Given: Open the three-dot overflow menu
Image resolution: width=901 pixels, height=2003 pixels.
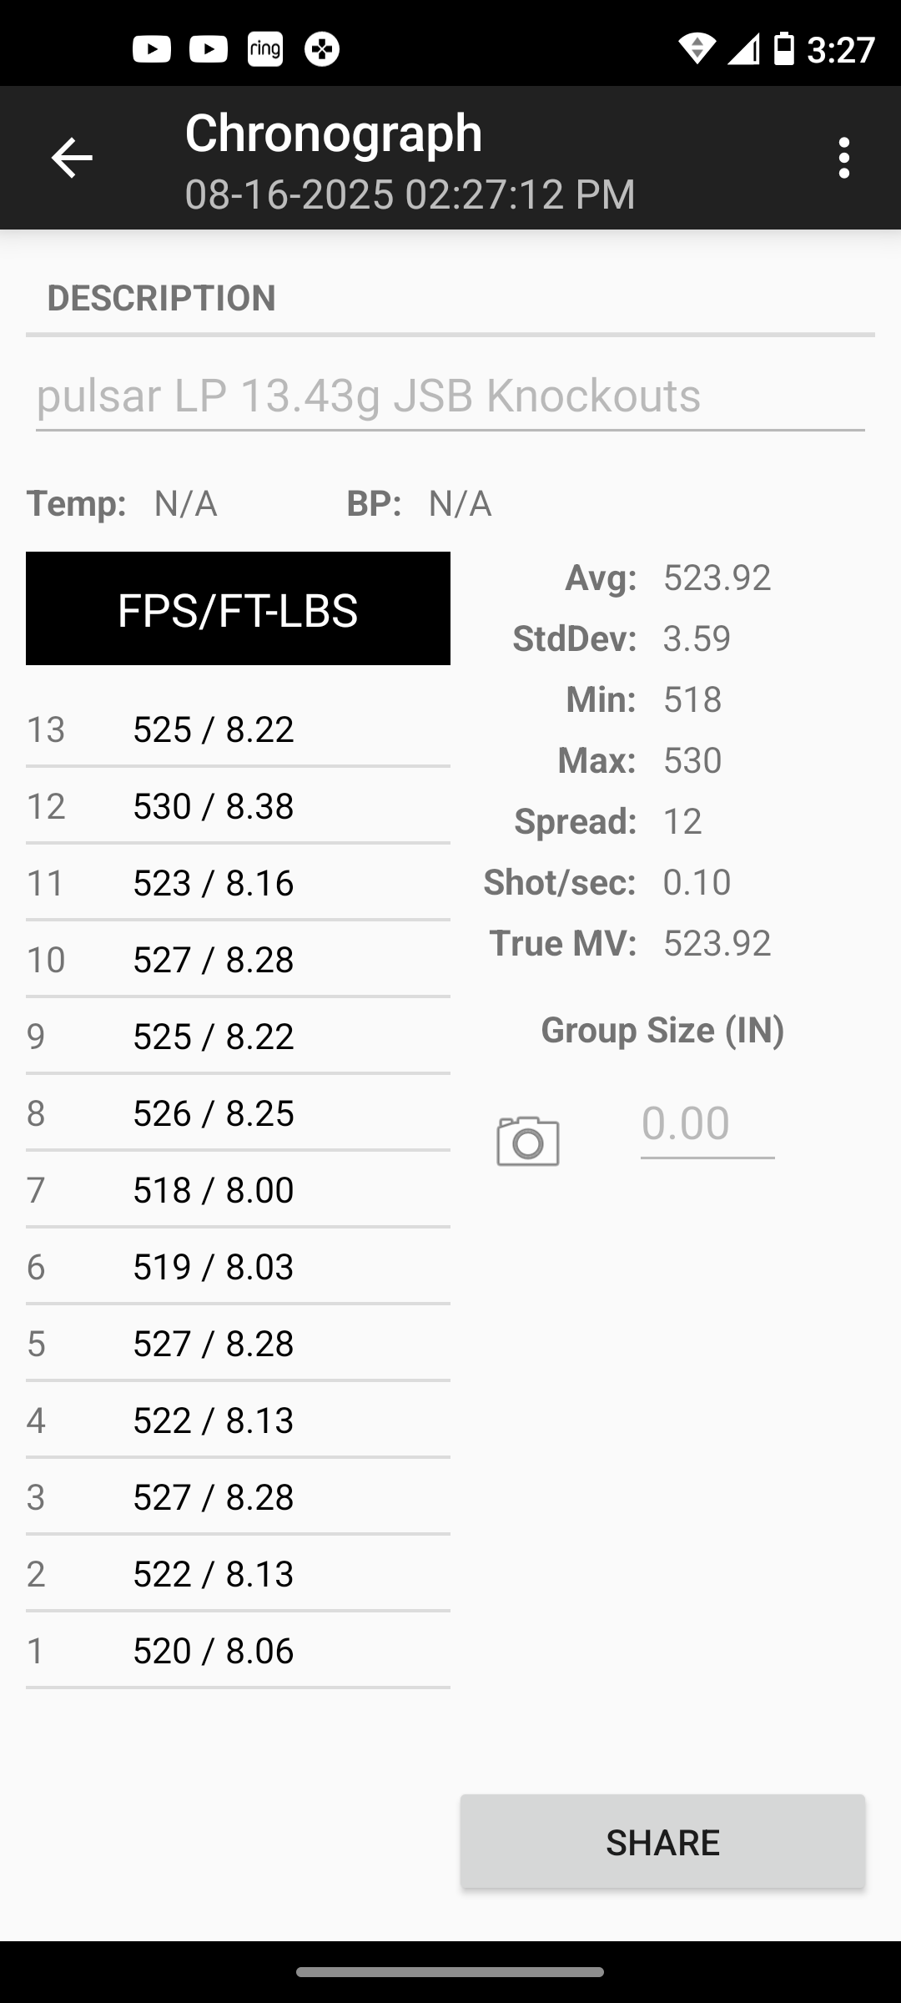Looking at the screenshot, I should pyautogui.click(x=844, y=158).
